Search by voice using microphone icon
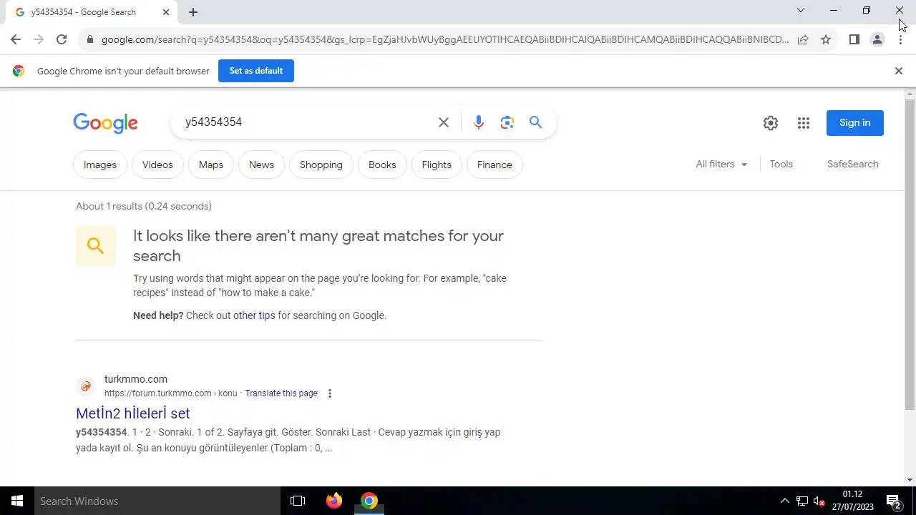This screenshot has width=916, height=515. (479, 122)
